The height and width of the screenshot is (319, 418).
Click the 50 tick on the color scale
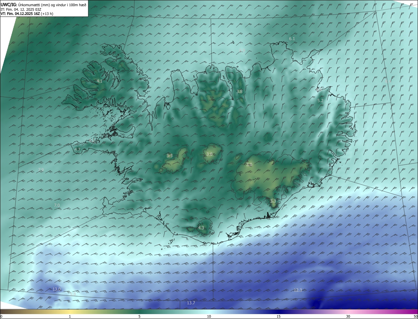415,316
